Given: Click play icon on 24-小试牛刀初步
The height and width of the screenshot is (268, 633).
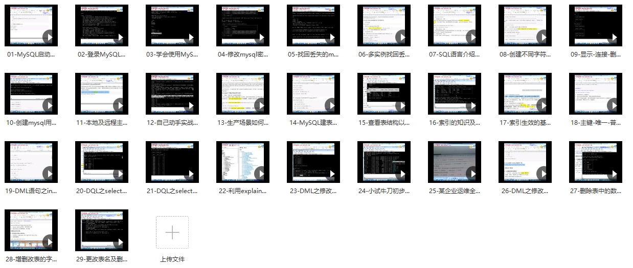Looking at the screenshot, I should 402,174.
